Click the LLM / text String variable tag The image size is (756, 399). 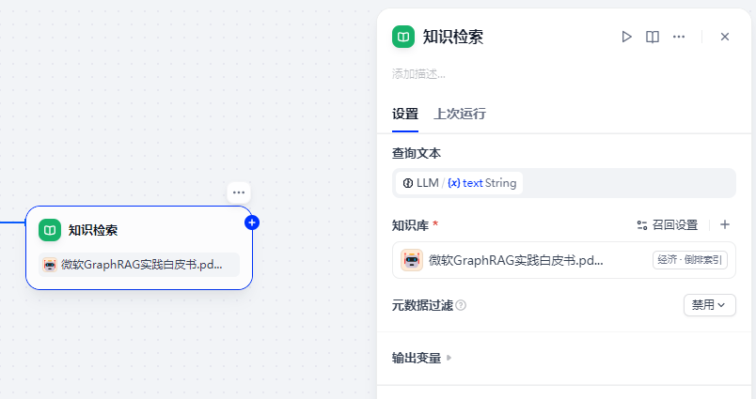point(460,183)
